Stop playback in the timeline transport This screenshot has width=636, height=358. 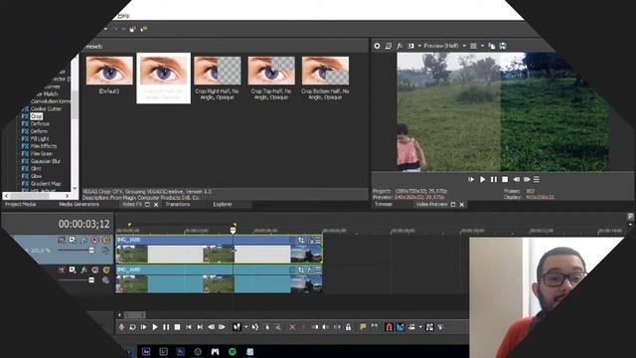click(177, 327)
